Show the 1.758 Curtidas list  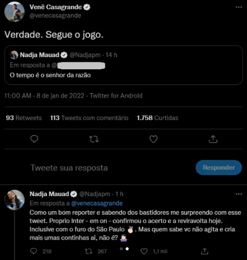point(158,118)
